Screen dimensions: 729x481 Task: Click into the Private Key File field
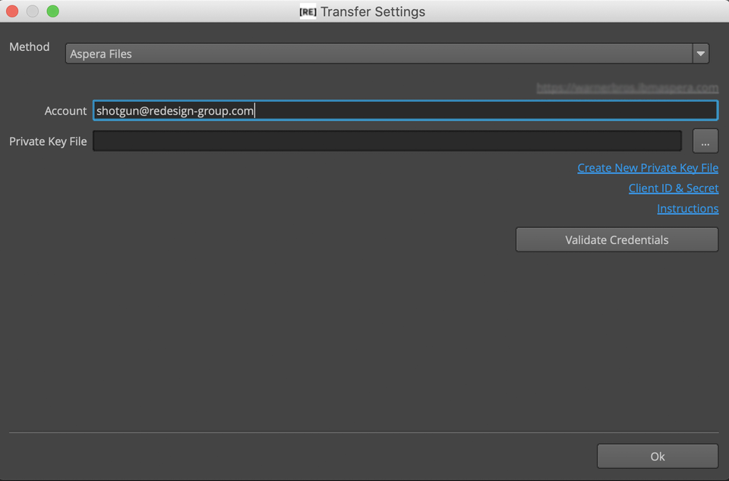coord(387,141)
